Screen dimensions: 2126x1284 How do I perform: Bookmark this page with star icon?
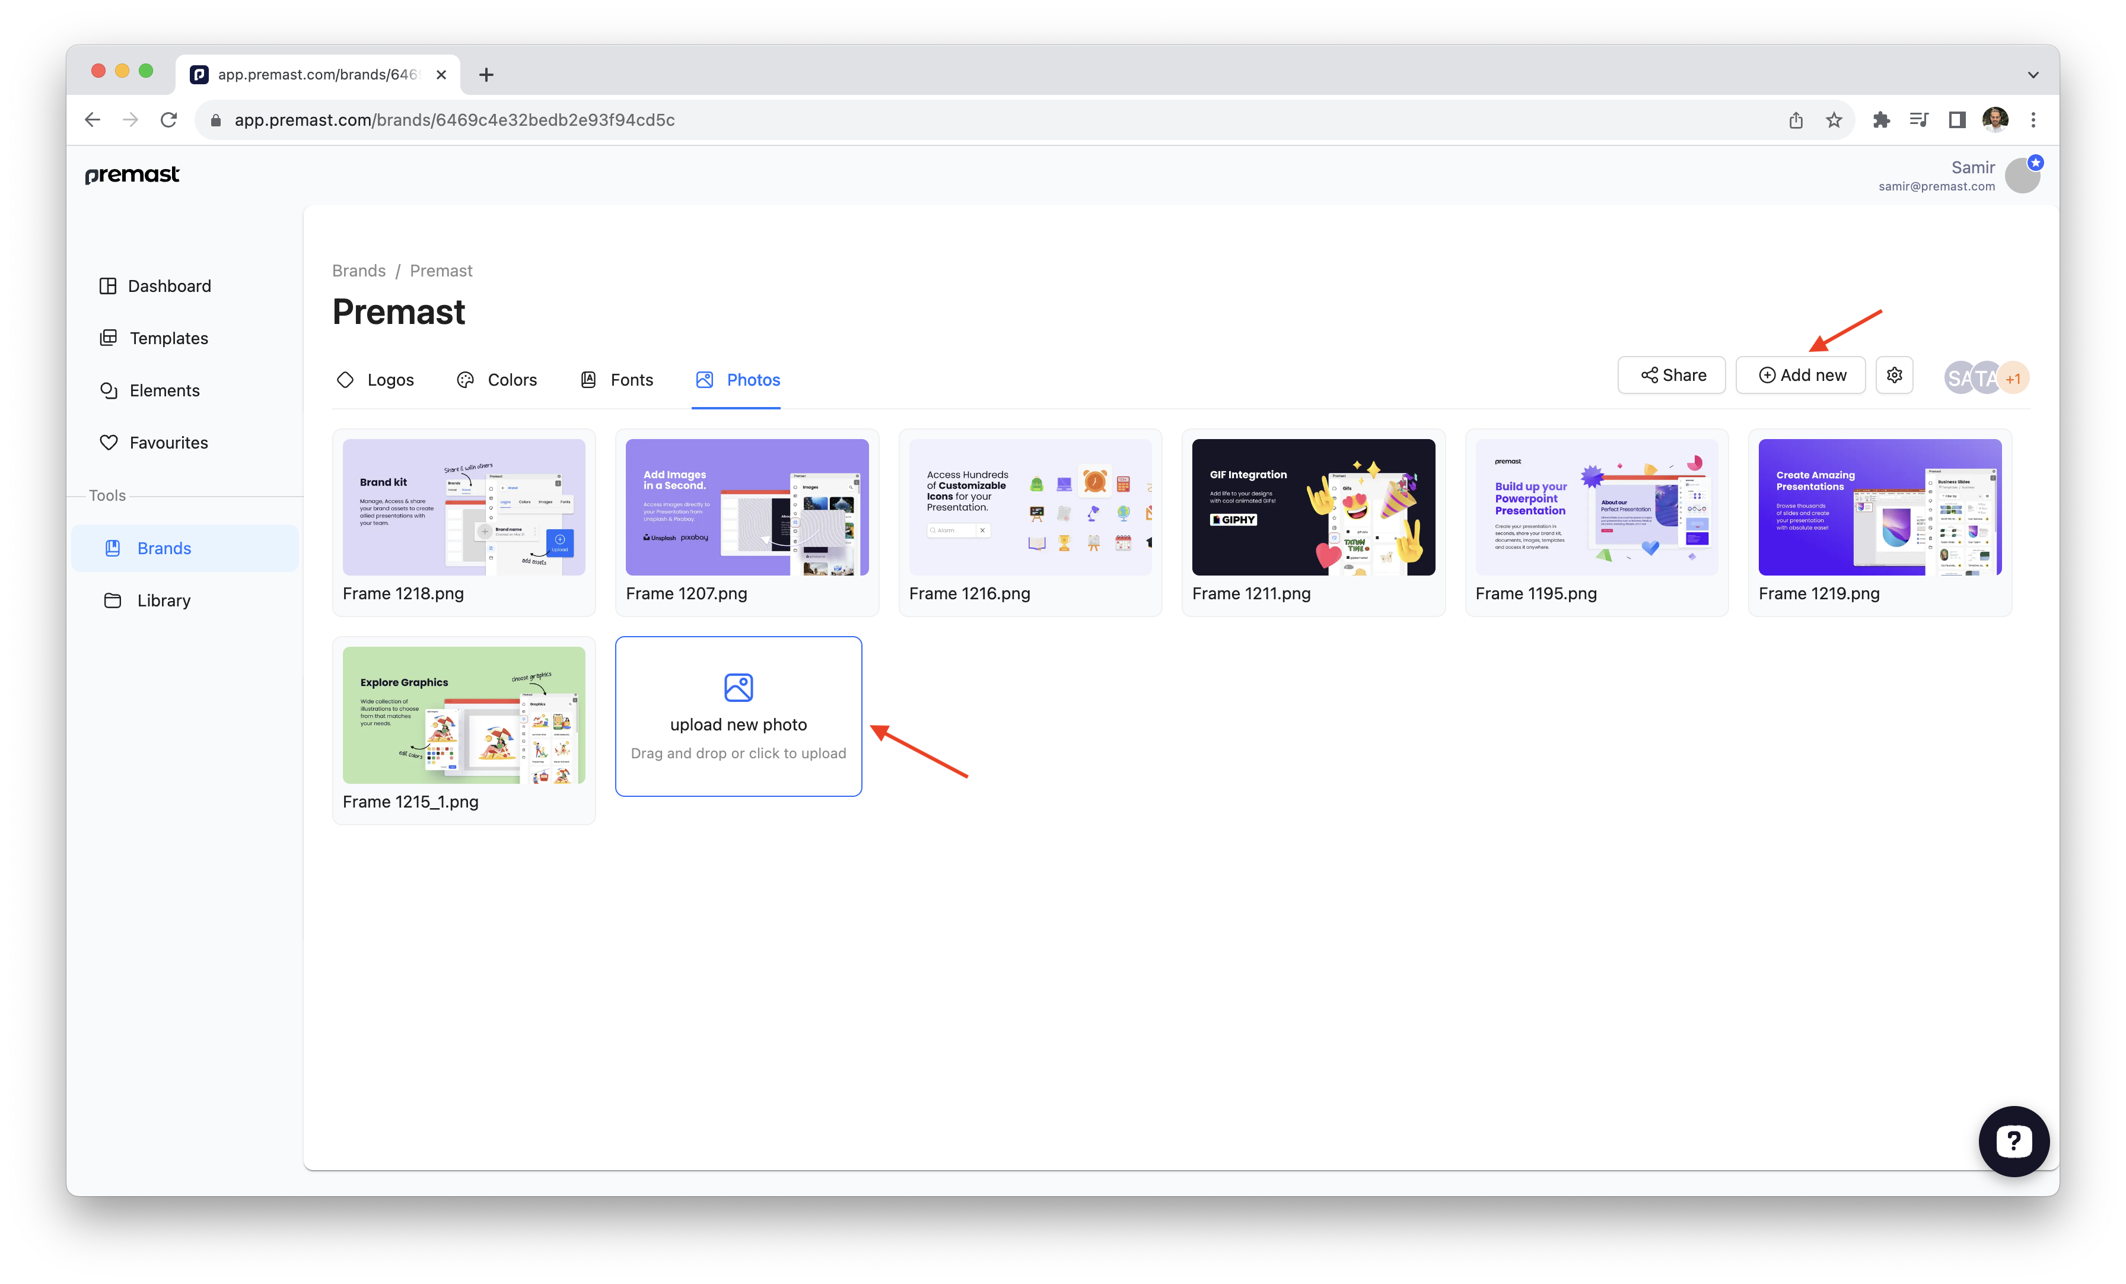point(1834,120)
